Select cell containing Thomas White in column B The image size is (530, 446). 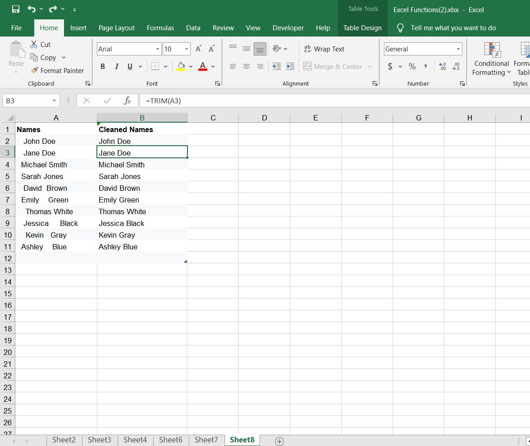click(142, 212)
